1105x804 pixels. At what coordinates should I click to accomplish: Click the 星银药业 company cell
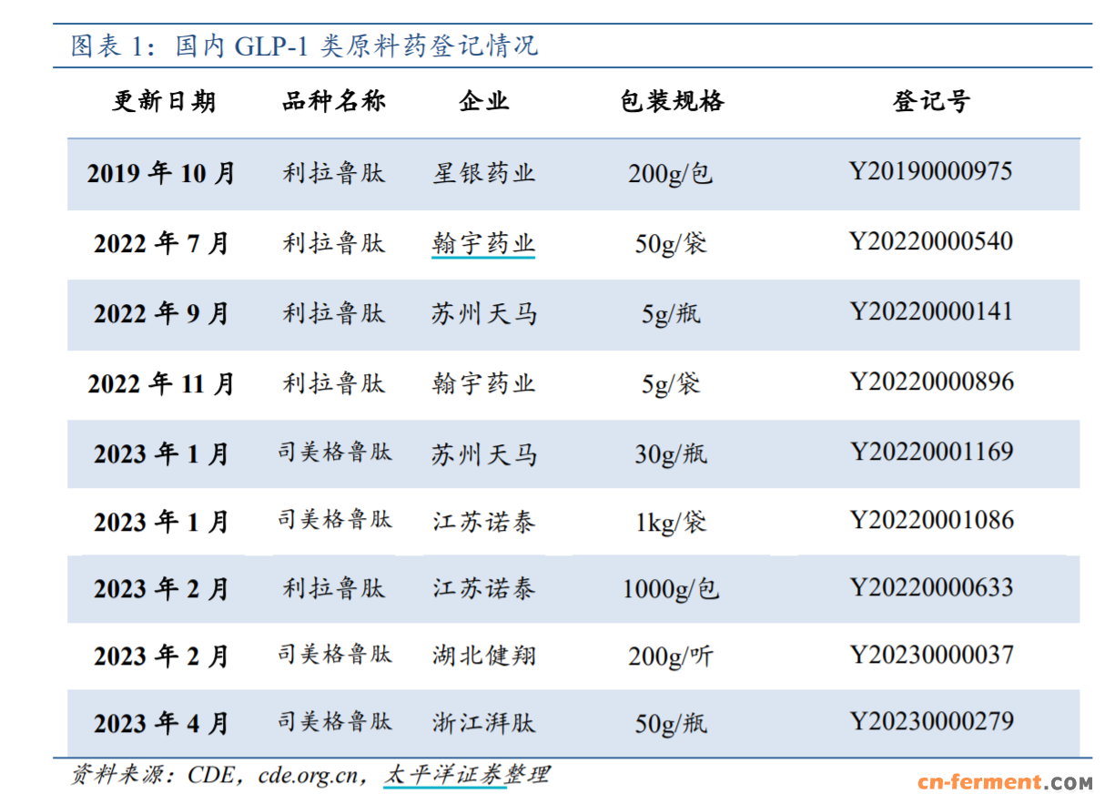tap(483, 173)
